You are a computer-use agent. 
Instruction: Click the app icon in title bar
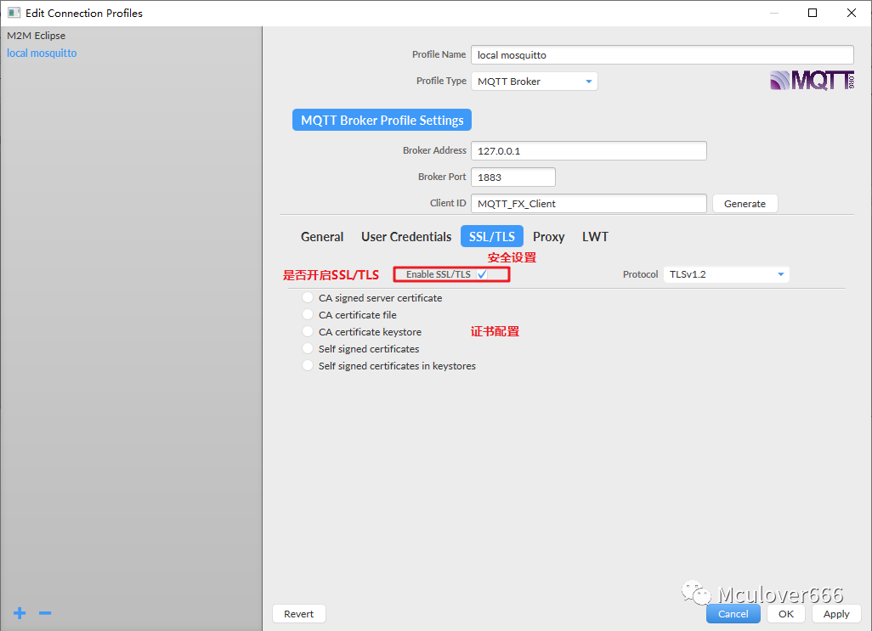[14, 13]
